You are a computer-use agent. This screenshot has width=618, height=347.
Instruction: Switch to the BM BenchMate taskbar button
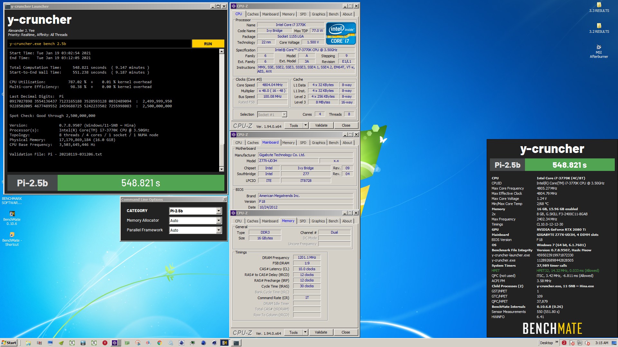[x=225, y=343]
